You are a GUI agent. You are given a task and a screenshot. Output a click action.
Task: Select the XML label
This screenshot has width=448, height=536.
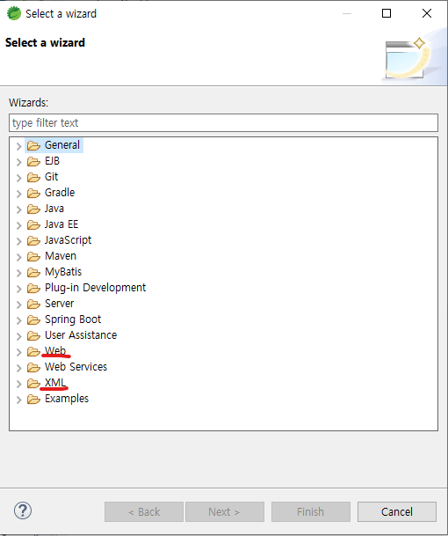[55, 383]
